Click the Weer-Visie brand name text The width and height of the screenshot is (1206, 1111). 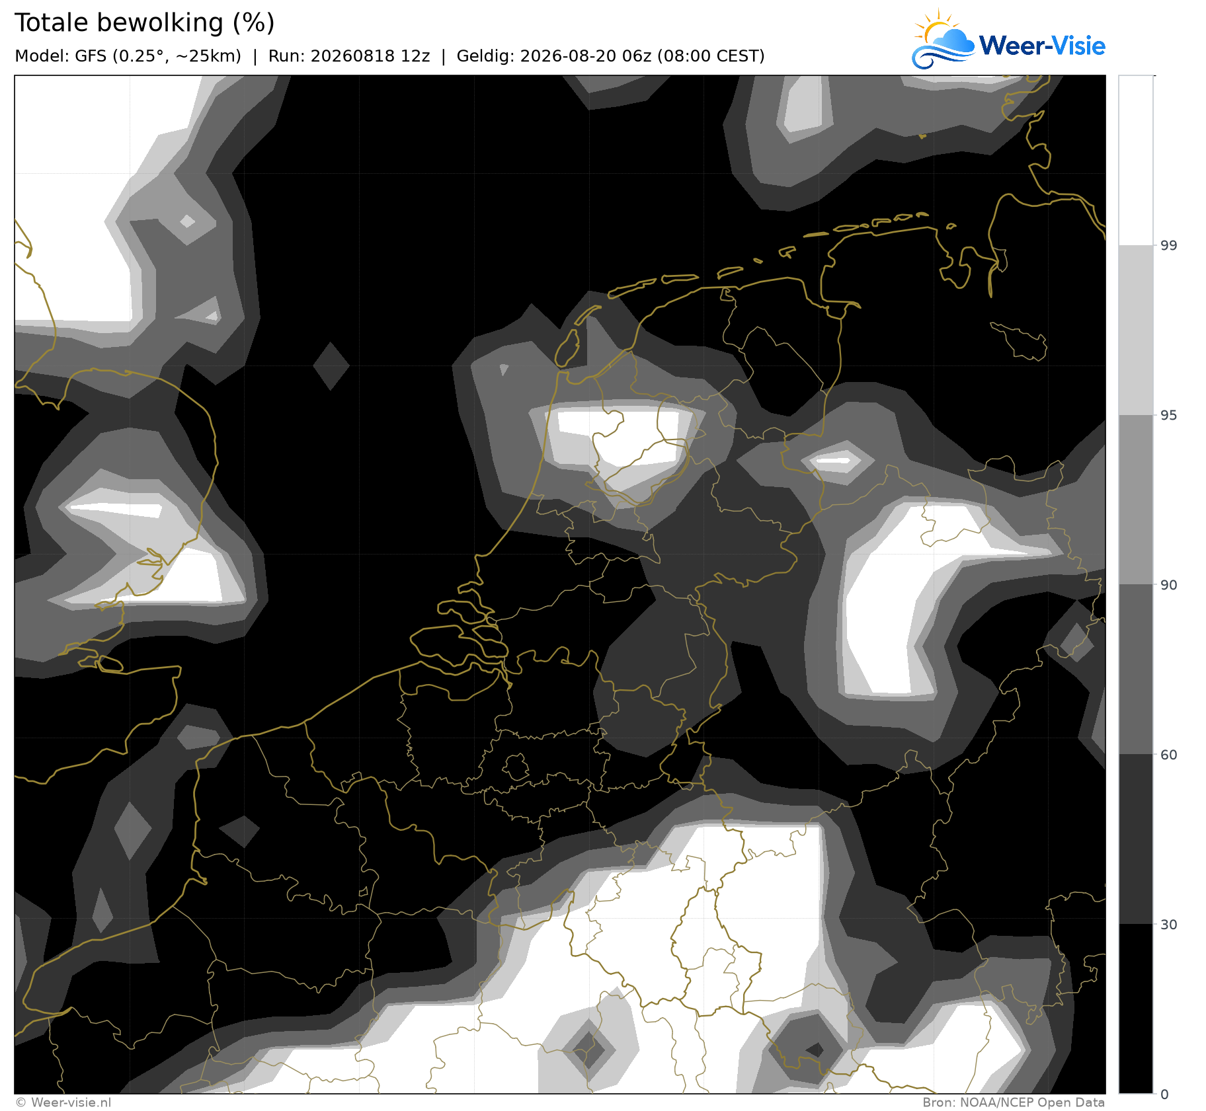click(x=1042, y=46)
